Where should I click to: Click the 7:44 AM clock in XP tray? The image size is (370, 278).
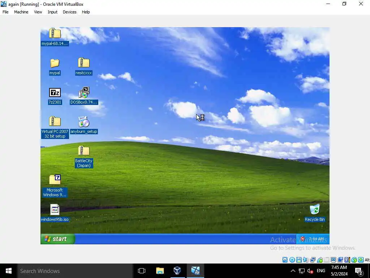[x=316, y=239]
